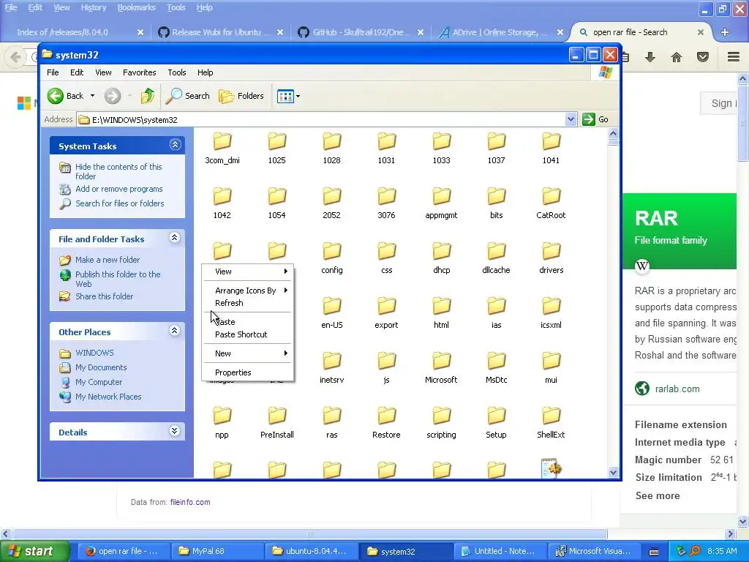Click Hide the contents of this folder

click(118, 171)
